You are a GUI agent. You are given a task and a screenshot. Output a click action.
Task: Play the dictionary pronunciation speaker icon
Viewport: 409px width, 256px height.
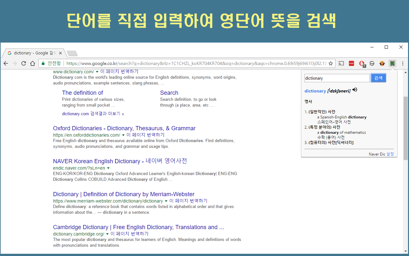(x=355, y=90)
